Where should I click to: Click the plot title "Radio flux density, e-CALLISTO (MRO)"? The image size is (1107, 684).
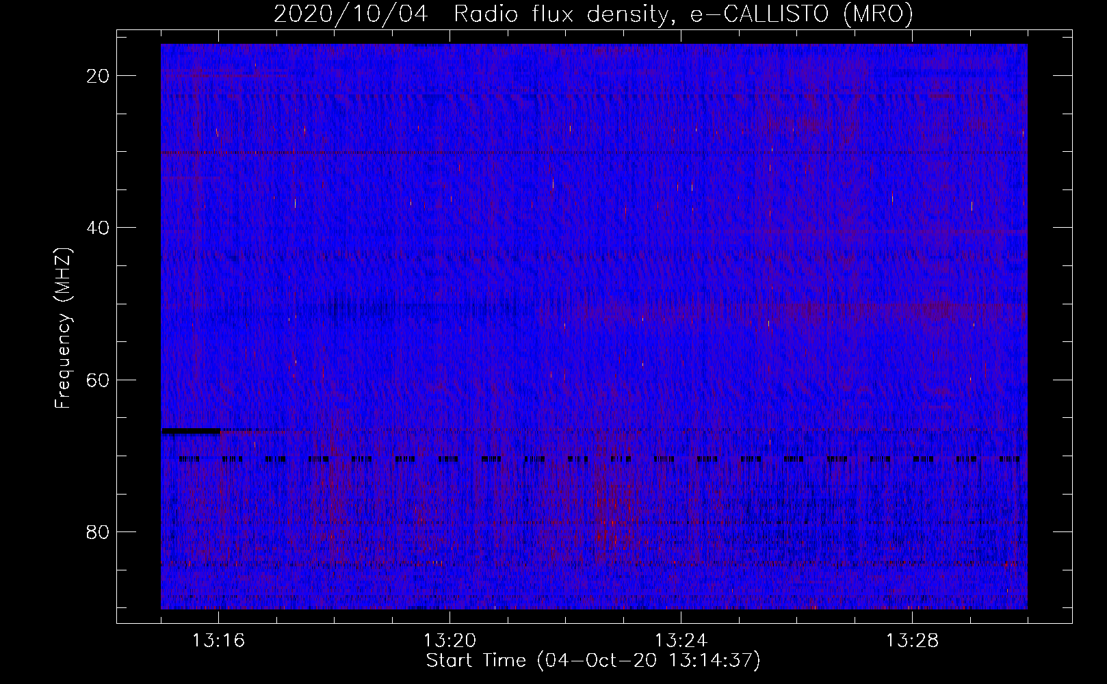pos(683,14)
